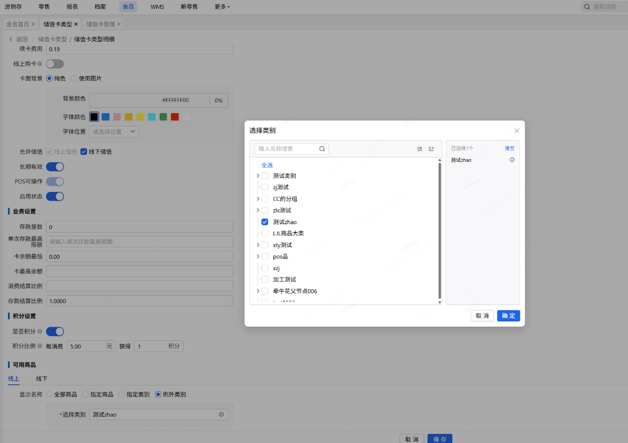The height and width of the screenshot is (443, 628).
Task: Expand the 牵牛花父节点006 tree node
Action: (258, 291)
